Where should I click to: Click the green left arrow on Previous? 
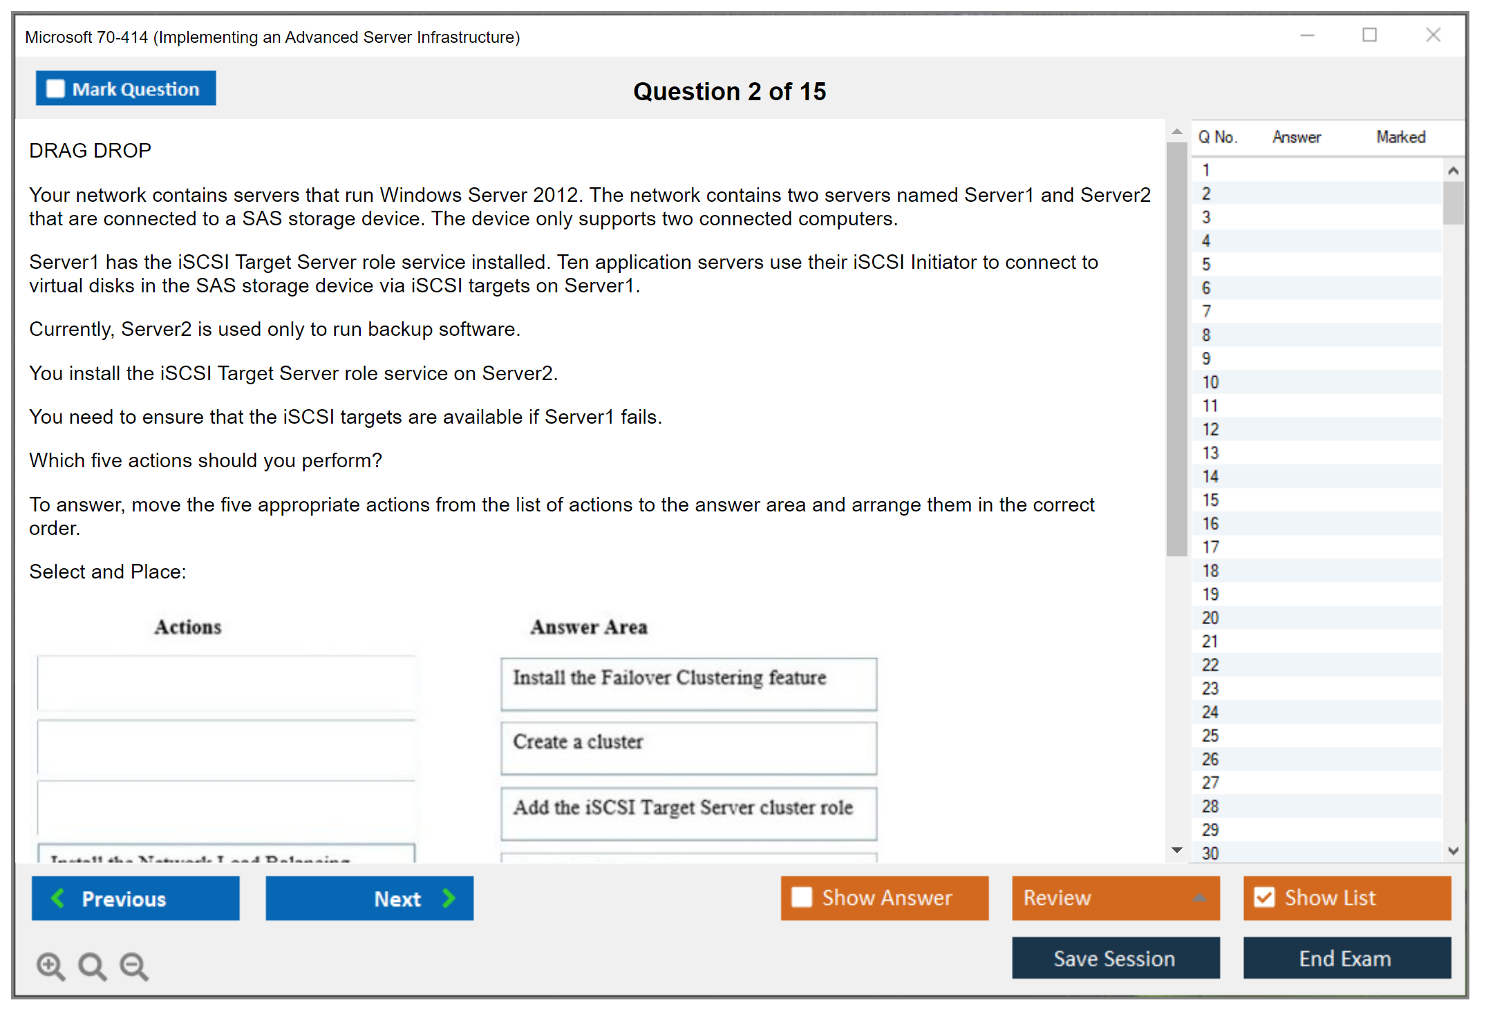point(58,898)
